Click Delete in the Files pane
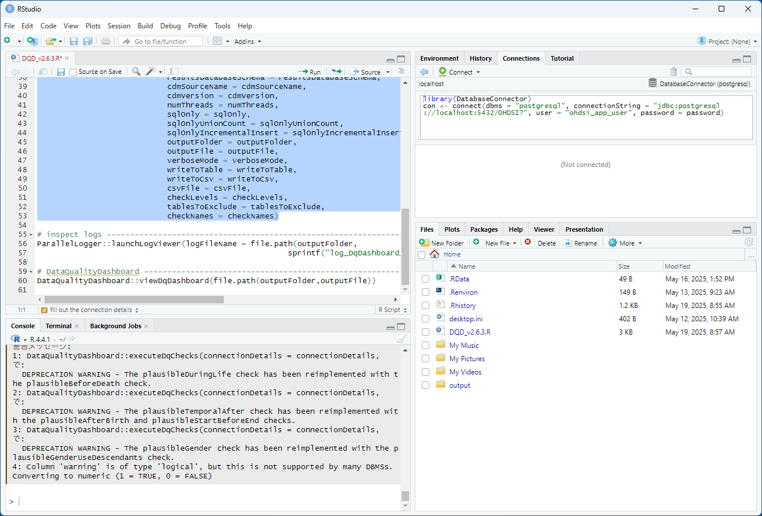762x516 pixels. (x=540, y=243)
